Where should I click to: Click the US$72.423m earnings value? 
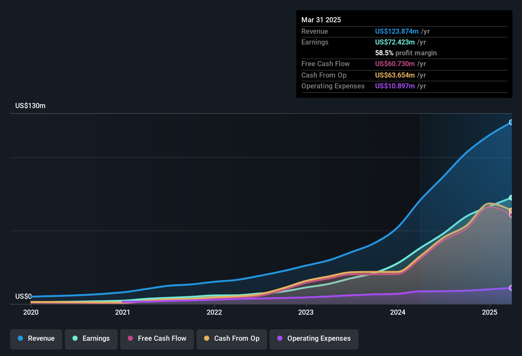[x=395, y=42]
